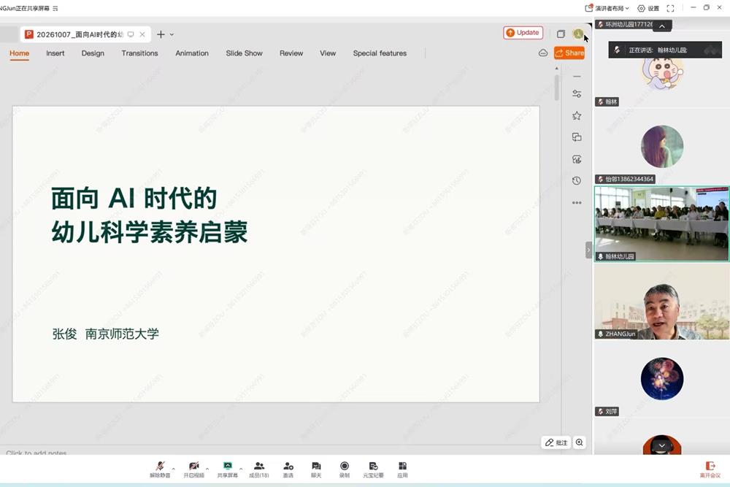Add a new document tab with plus
Viewport: 730px width, 487px height.
[161, 34]
